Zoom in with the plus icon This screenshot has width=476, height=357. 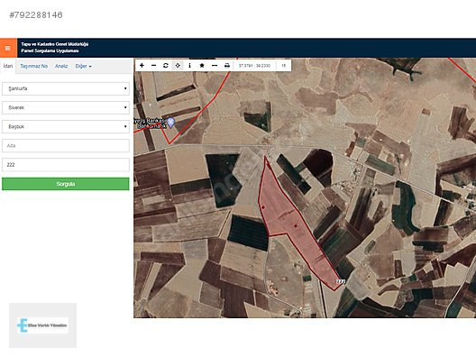click(x=142, y=65)
